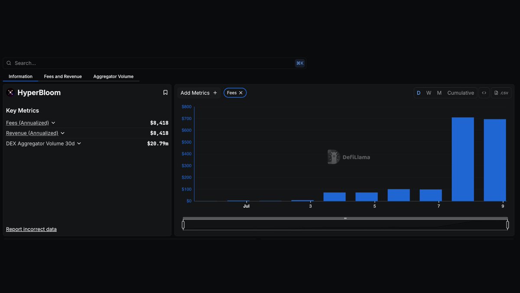This screenshot has height=293, width=520.
Task: Switch chart to weekly W interval
Action: (429, 93)
